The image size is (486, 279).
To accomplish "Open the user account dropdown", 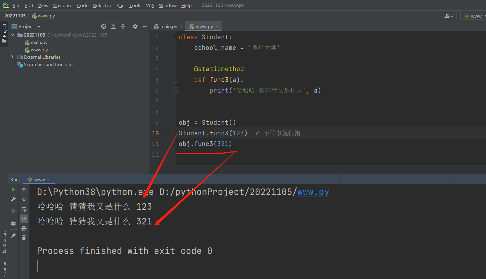I will [x=449, y=16].
